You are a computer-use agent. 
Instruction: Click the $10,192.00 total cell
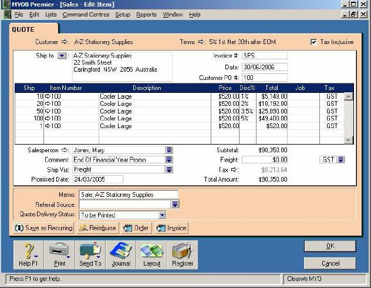272,103
